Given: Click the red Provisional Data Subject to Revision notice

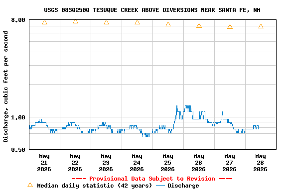Looking at the screenshot, I should (152, 179).
